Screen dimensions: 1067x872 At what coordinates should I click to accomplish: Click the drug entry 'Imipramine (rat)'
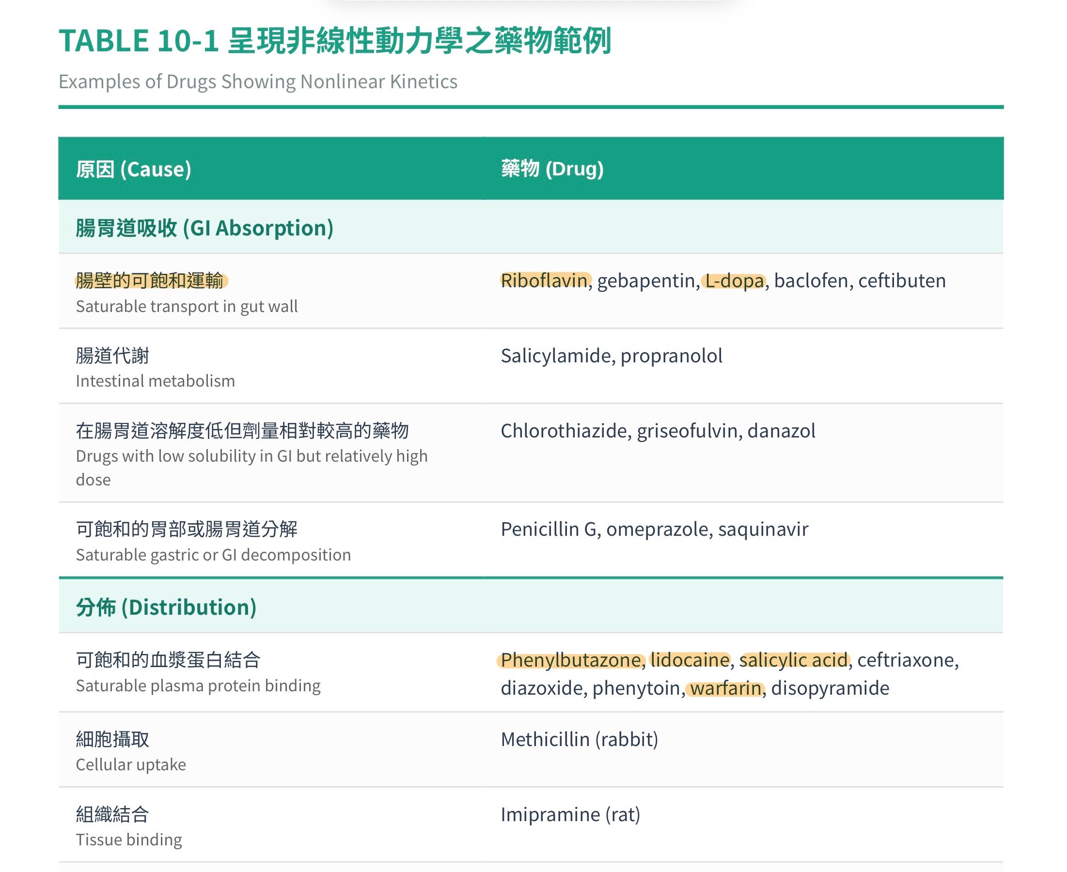[570, 814]
